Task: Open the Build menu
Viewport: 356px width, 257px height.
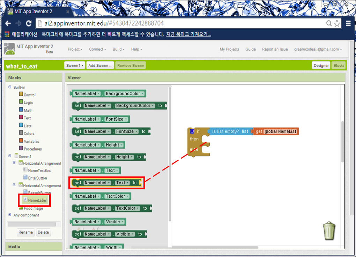Action: tap(119, 49)
